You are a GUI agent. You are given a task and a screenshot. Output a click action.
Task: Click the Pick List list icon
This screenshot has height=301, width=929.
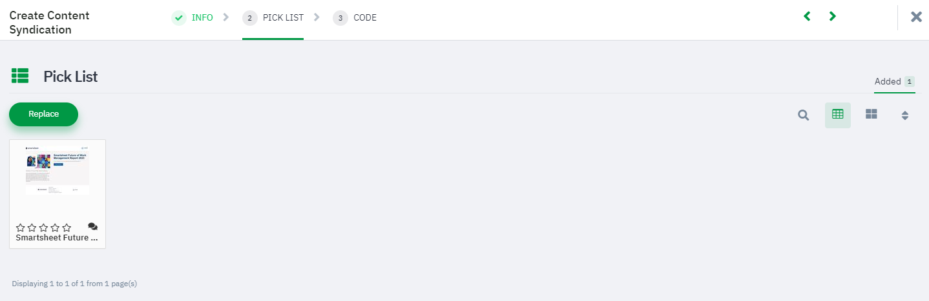pos(20,76)
